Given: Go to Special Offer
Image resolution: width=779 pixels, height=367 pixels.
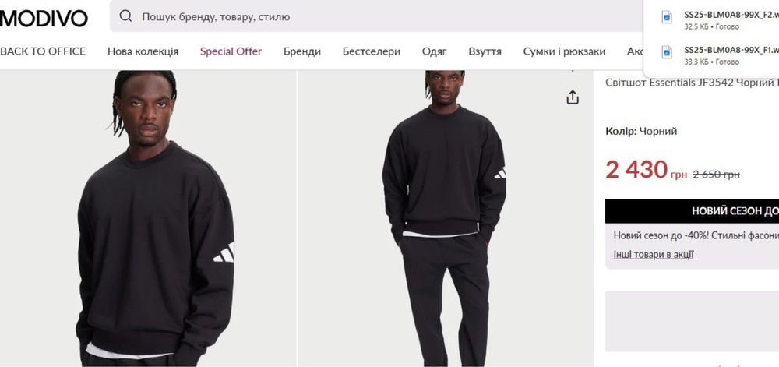Looking at the screenshot, I should click(x=231, y=51).
